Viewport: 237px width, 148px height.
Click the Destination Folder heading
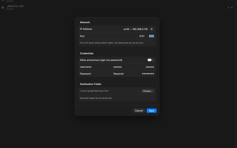(91, 84)
